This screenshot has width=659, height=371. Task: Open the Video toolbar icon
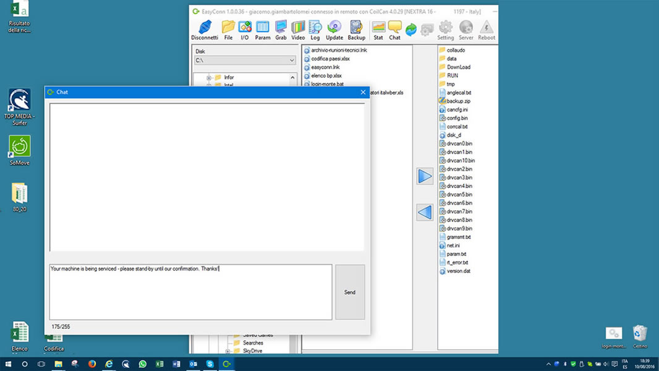tap(298, 30)
